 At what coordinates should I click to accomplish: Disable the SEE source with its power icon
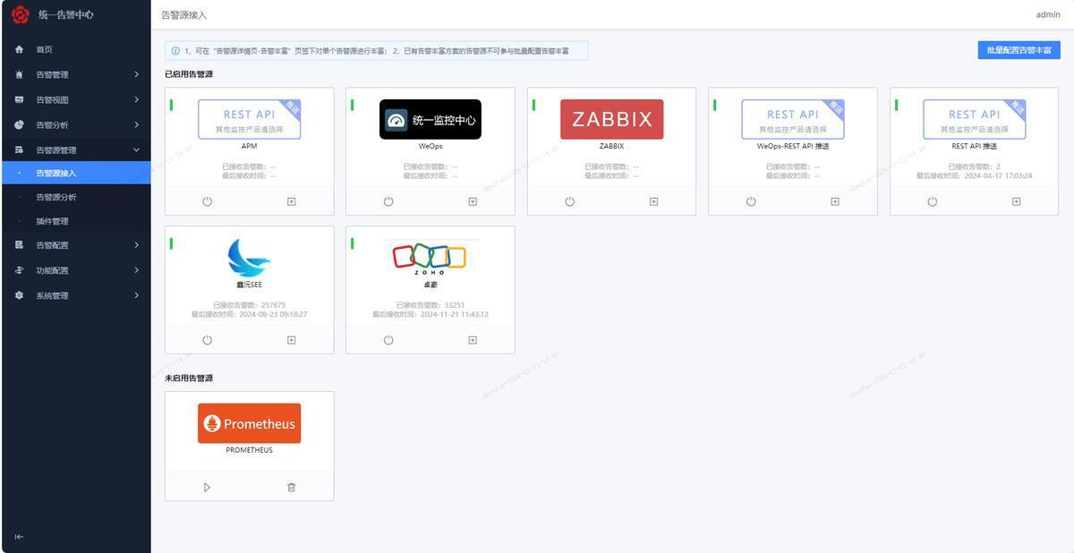[x=207, y=340]
